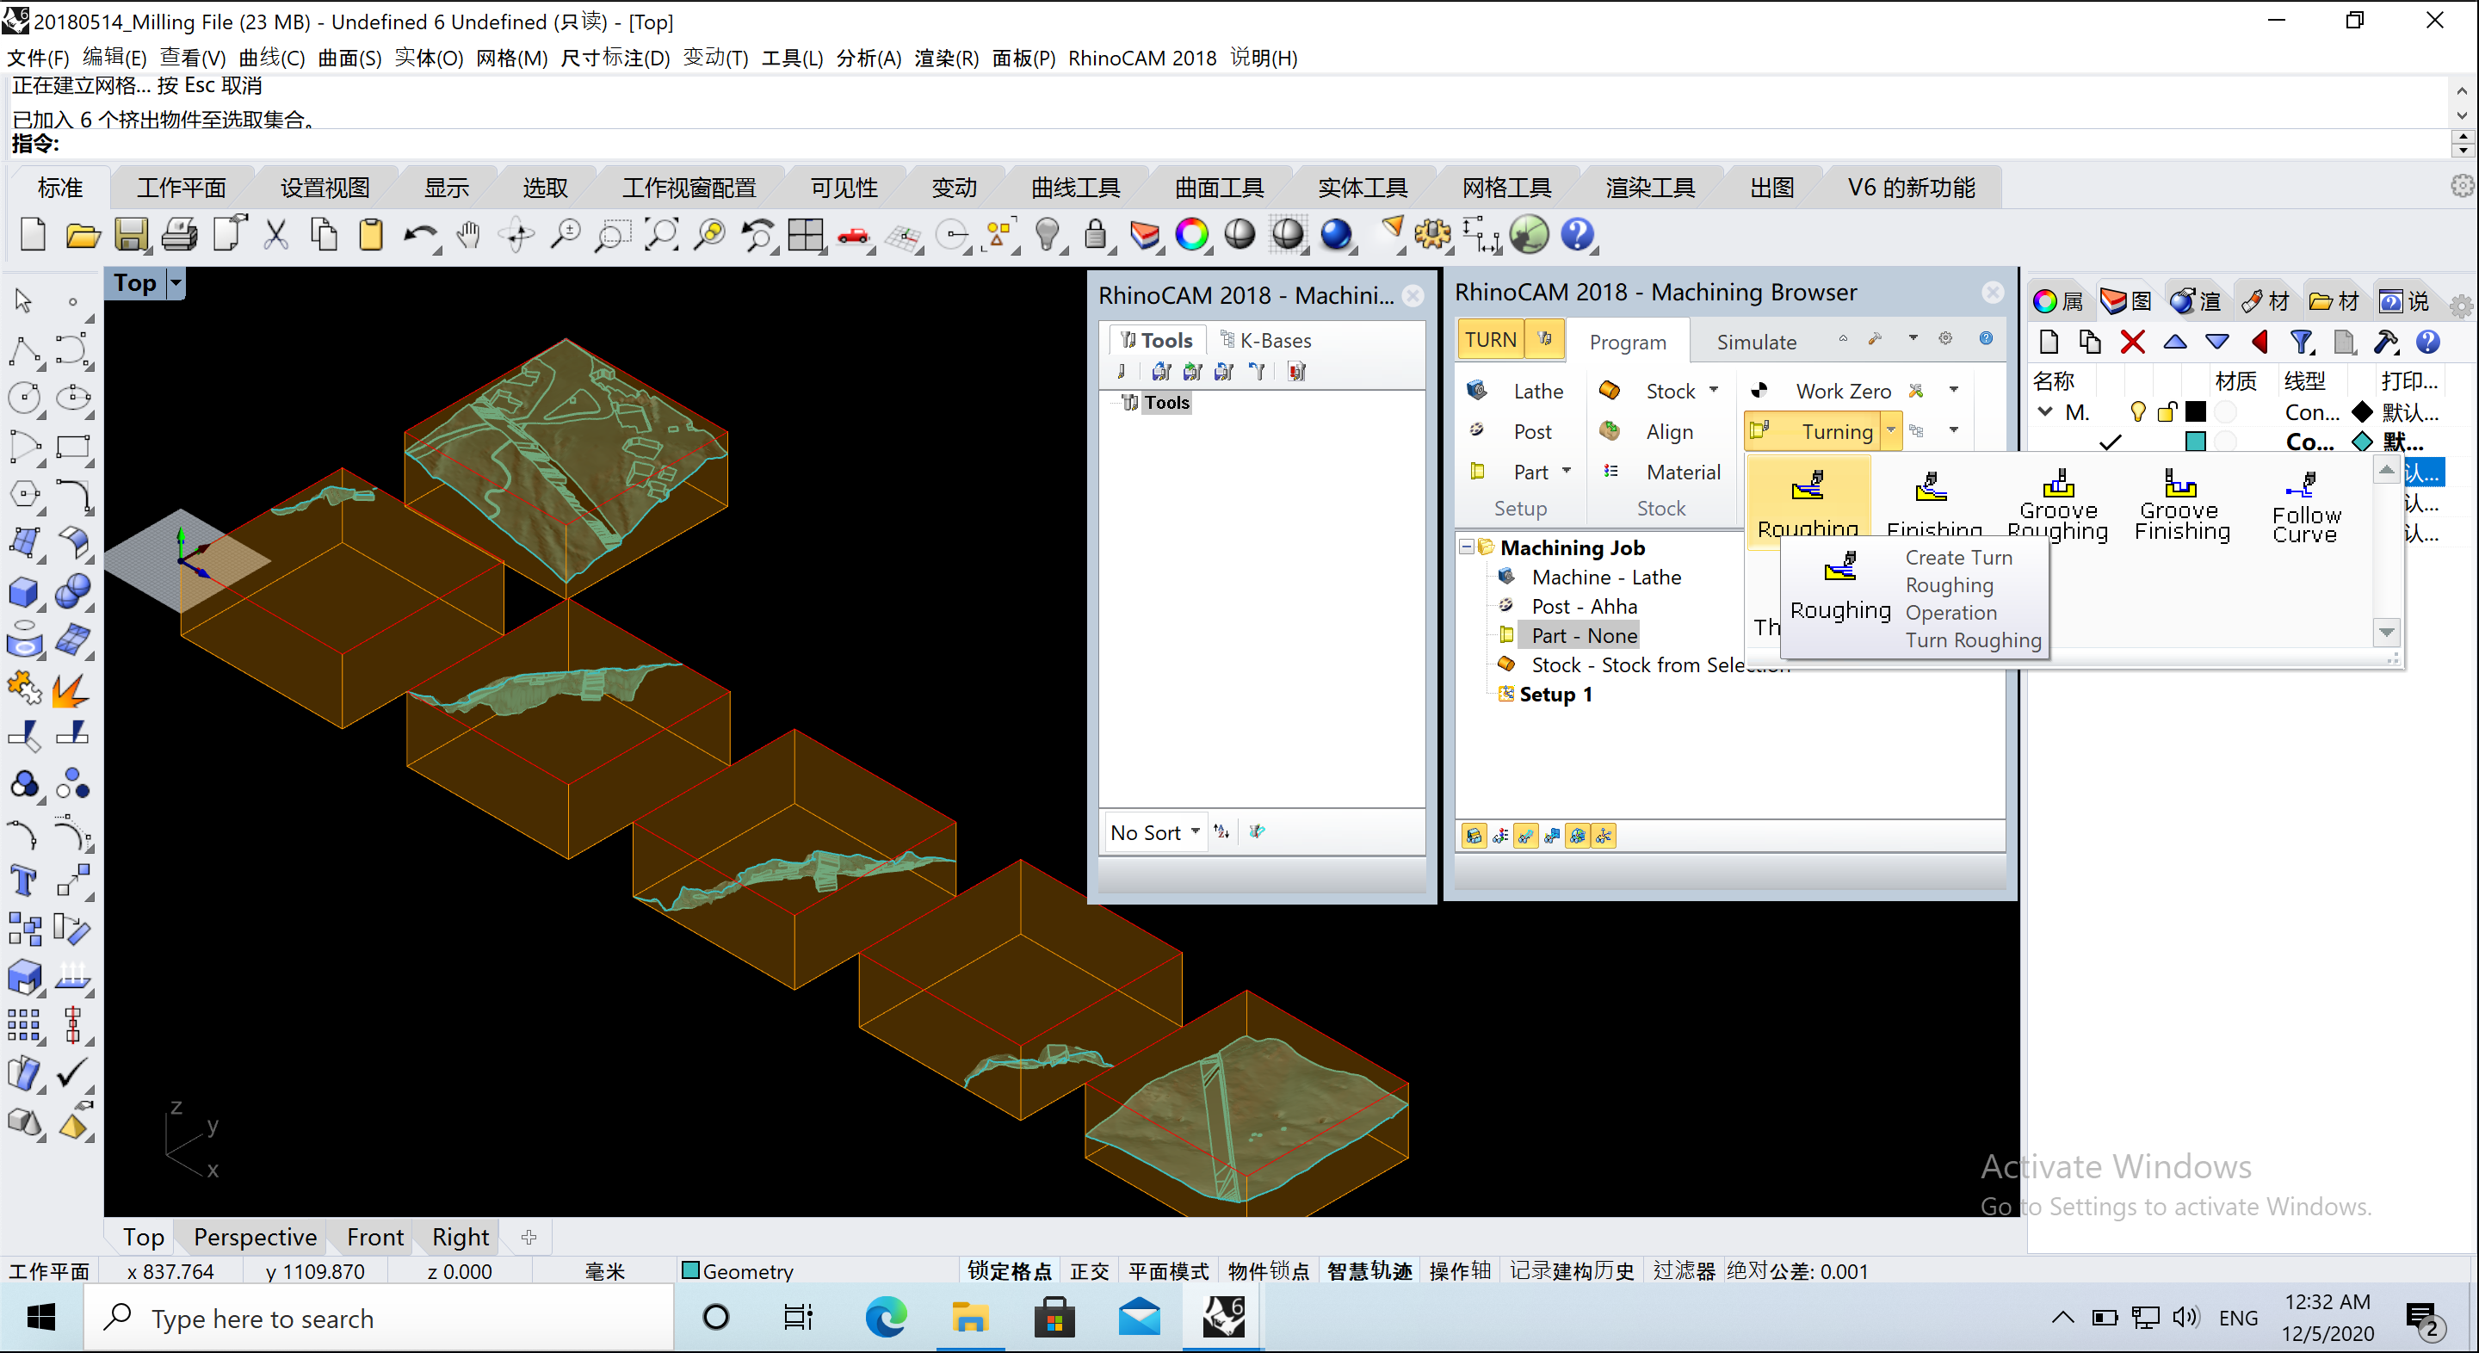Collapse the Machining Job tree node
The width and height of the screenshot is (2479, 1353).
1466,547
